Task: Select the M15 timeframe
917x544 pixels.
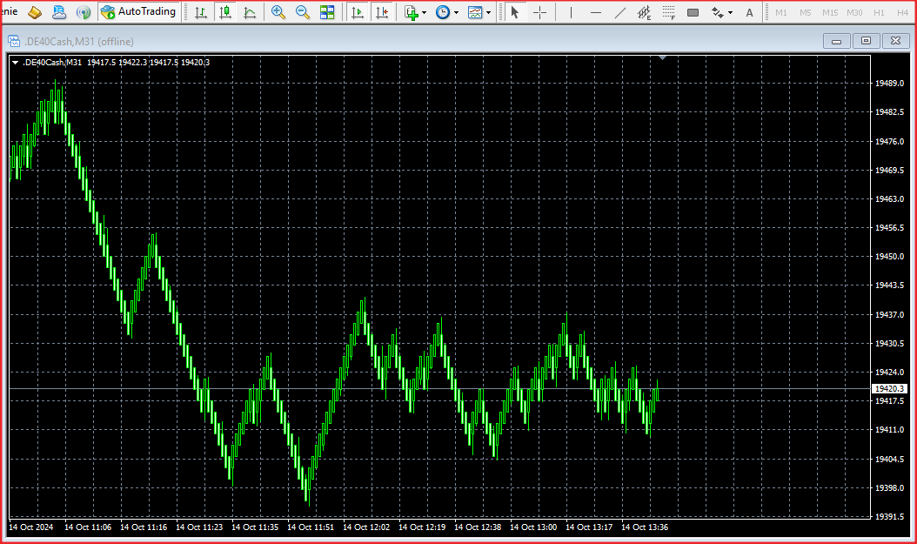Action: [x=830, y=12]
